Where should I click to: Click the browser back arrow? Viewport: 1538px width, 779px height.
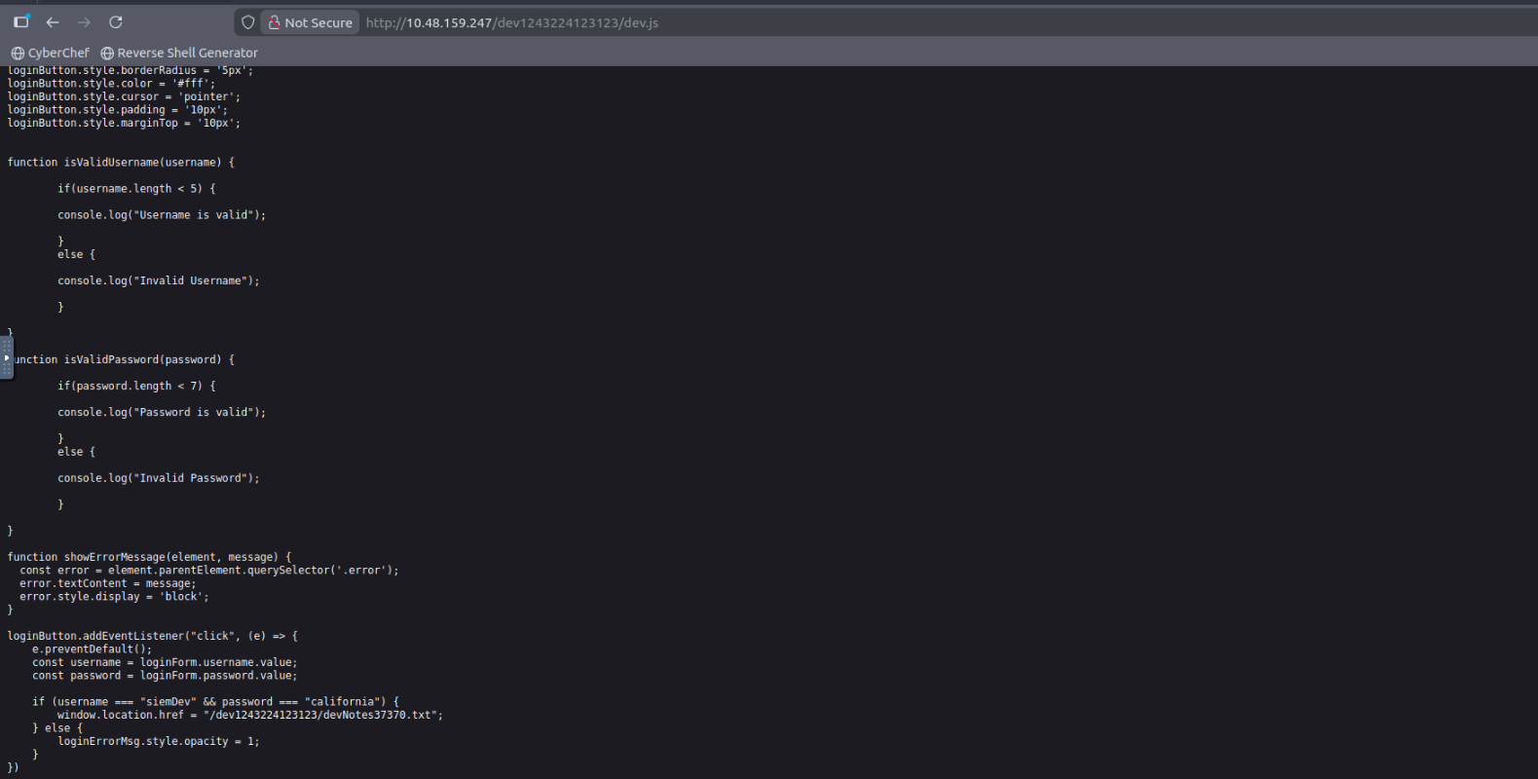pyautogui.click(x=53, y=22)
